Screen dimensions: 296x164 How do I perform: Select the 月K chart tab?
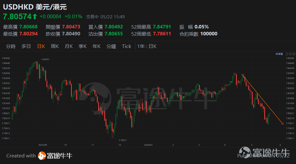pos(69,46)
